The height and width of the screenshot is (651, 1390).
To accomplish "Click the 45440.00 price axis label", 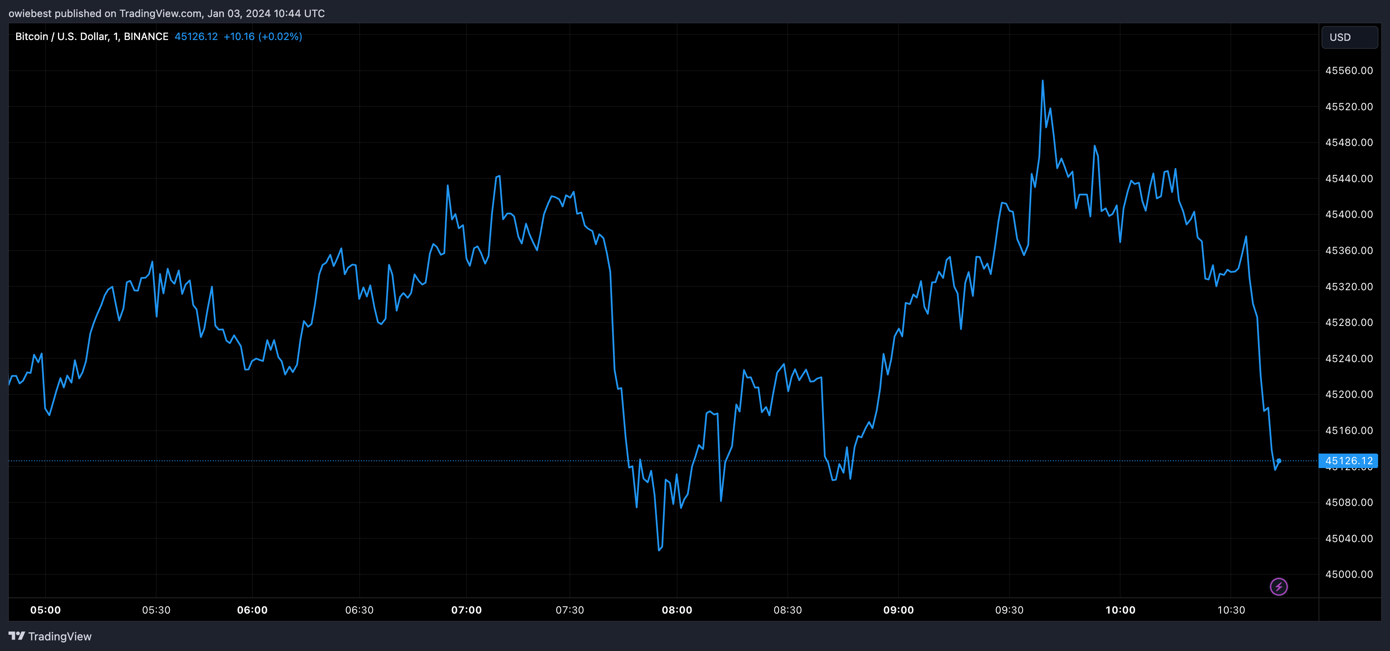I will tap(1349, 179).
